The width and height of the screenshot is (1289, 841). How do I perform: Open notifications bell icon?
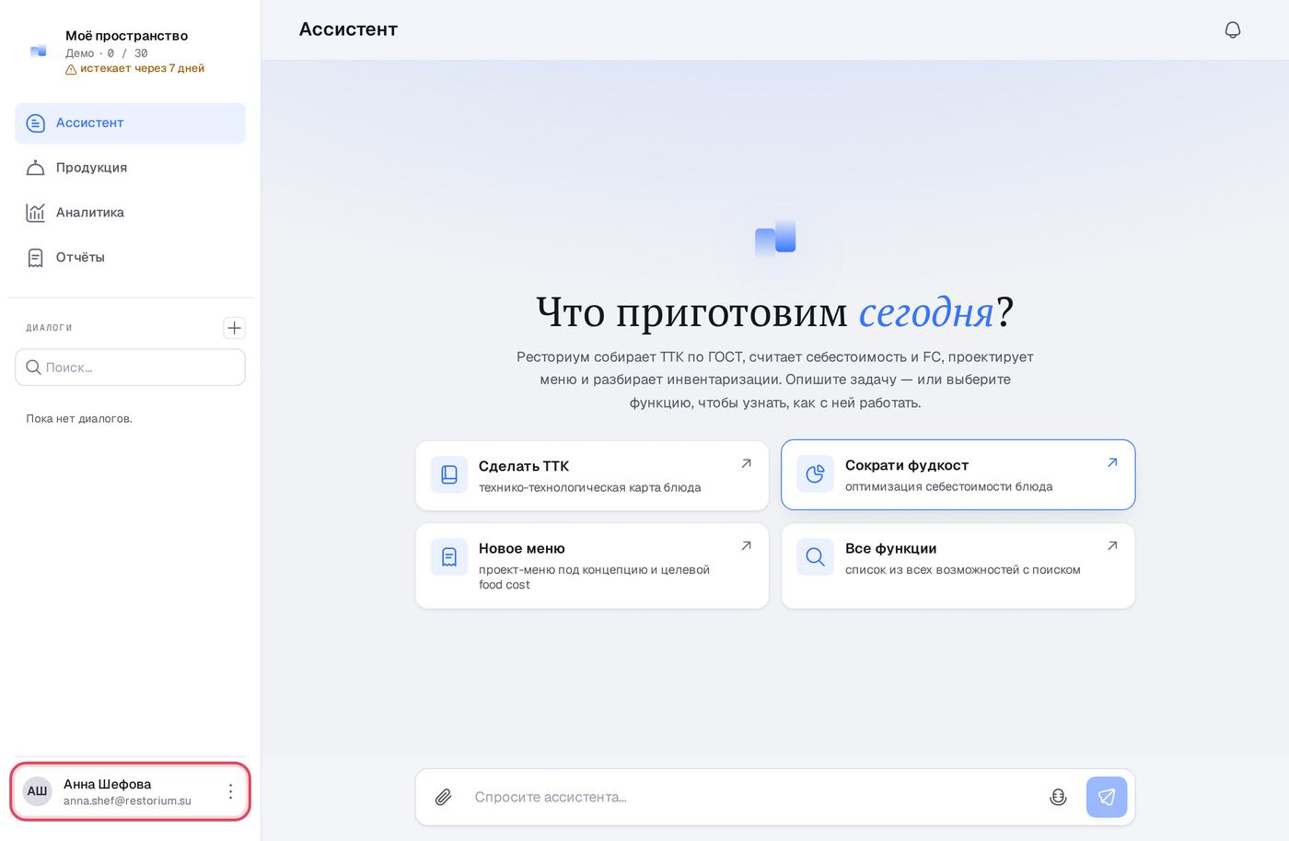tap(1232, 29)
